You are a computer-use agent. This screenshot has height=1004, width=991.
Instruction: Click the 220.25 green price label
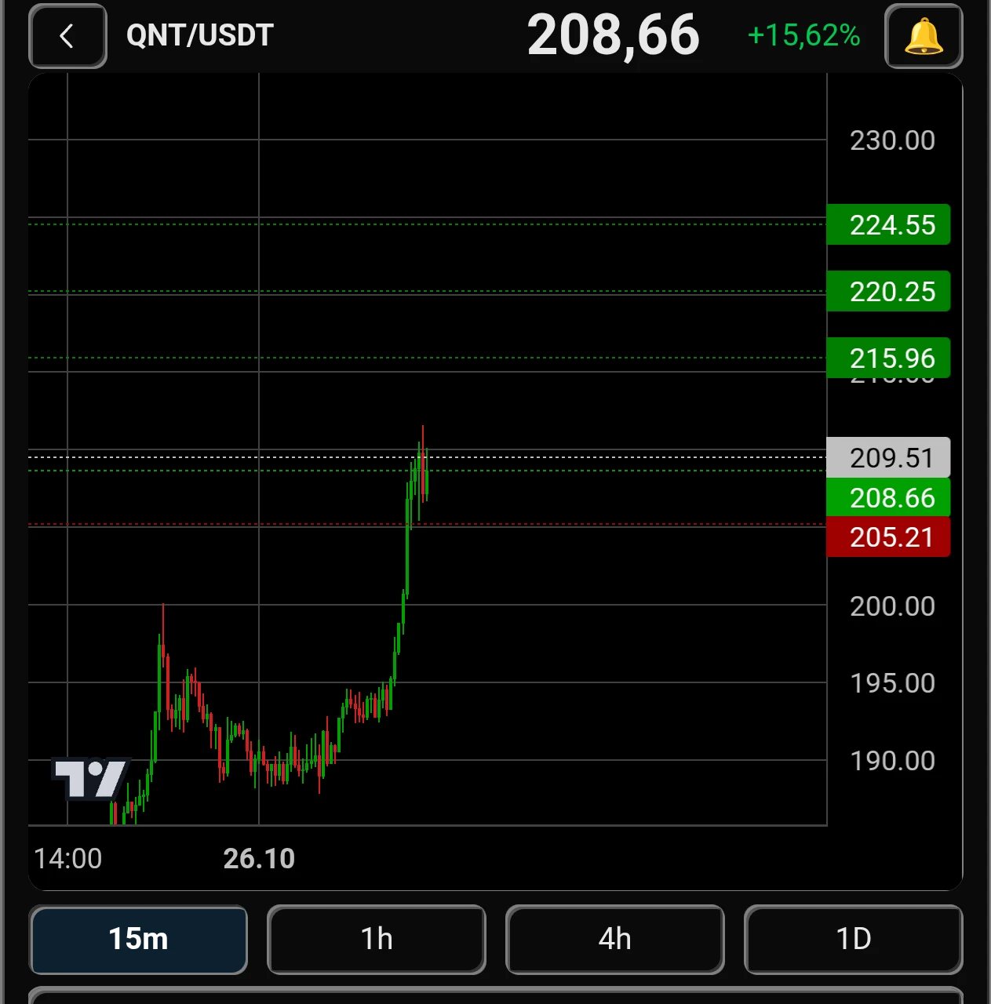click(x=889, y=292)
